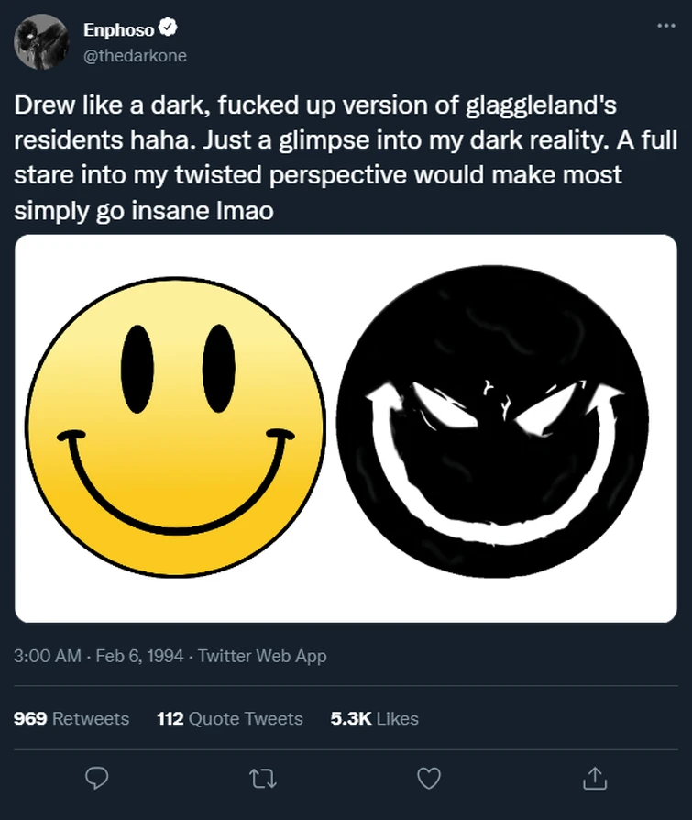Click the reply speech bubble icon
692x820 pixels.
96,778
